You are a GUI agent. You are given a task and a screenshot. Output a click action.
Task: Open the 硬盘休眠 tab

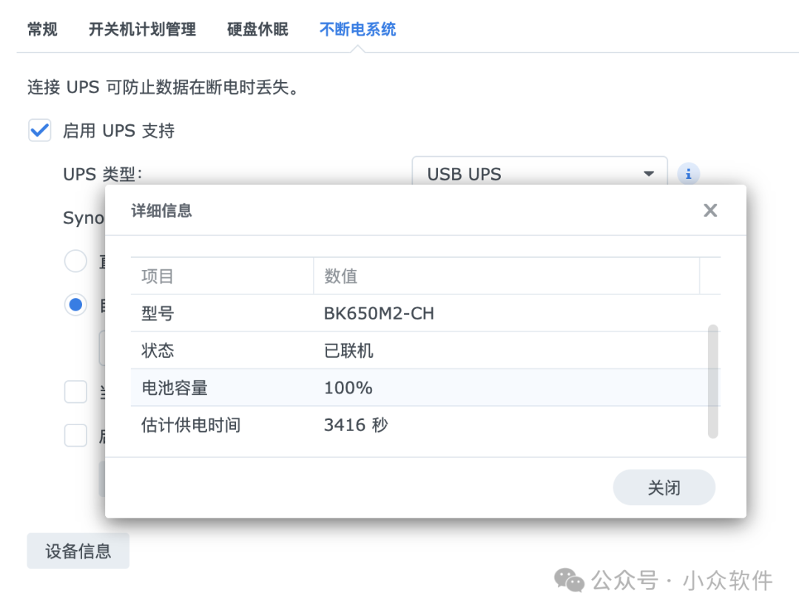(257, 29)
